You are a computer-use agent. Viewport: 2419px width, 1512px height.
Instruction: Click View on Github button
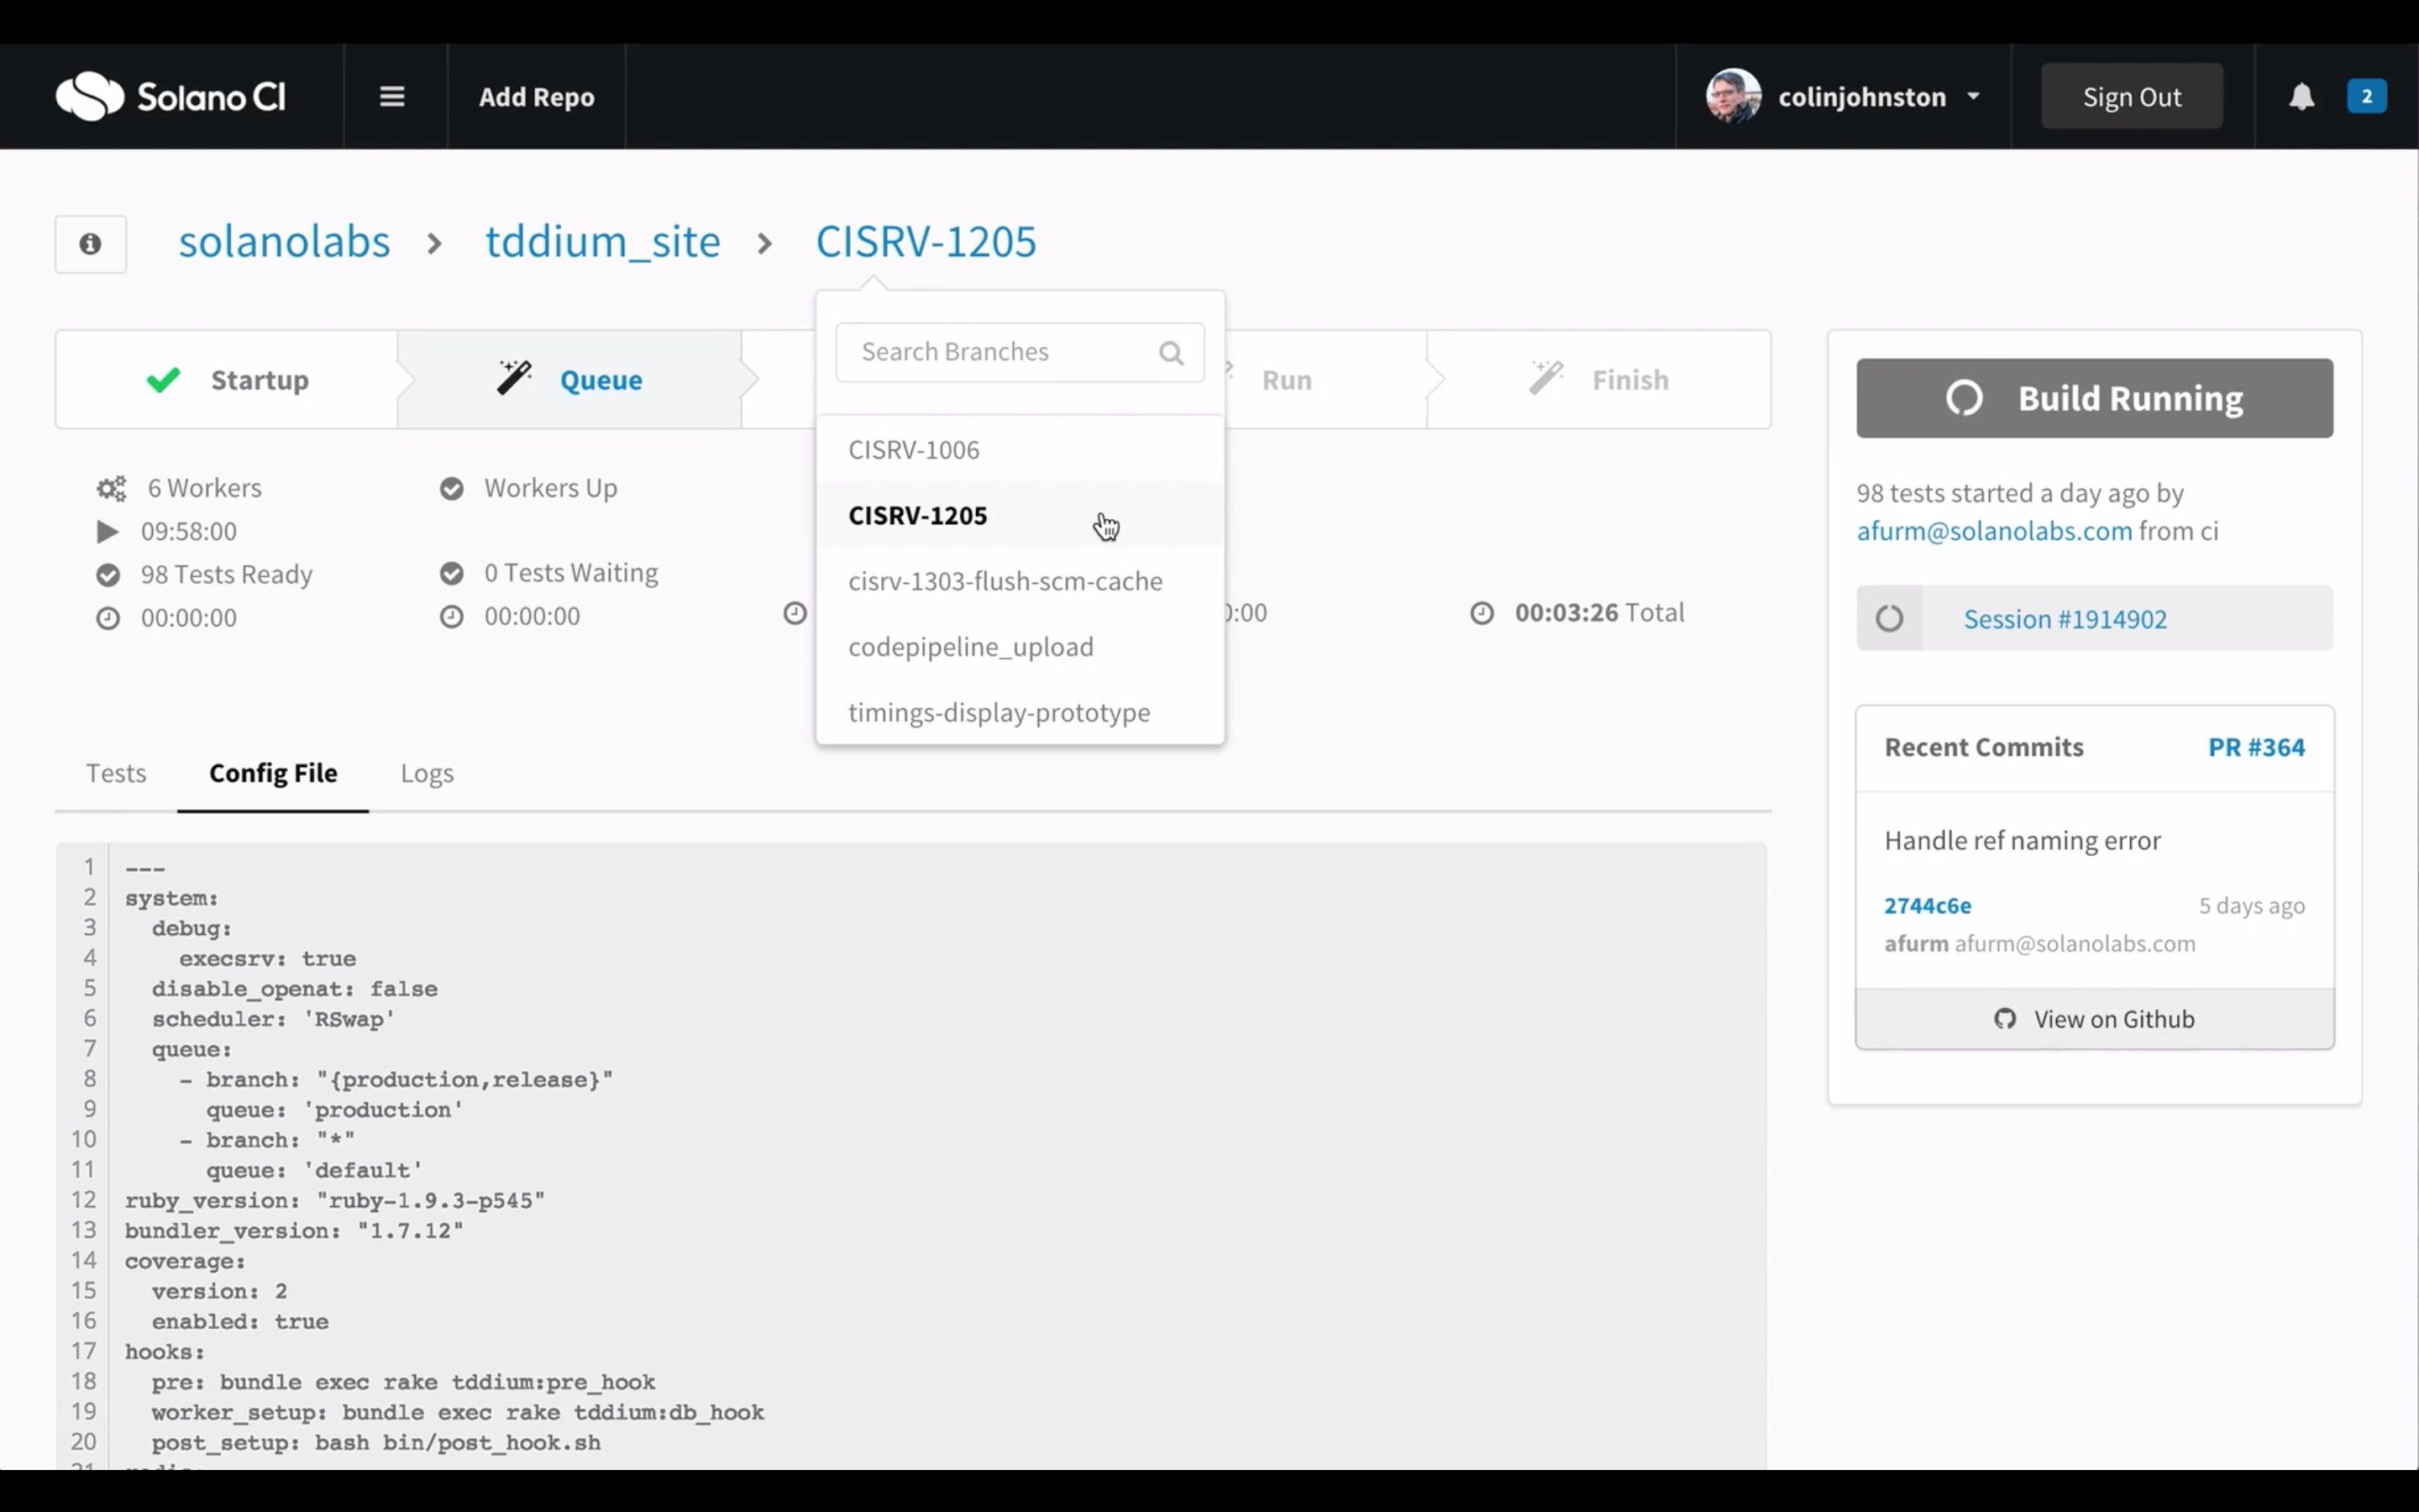click(2095, 1019)
